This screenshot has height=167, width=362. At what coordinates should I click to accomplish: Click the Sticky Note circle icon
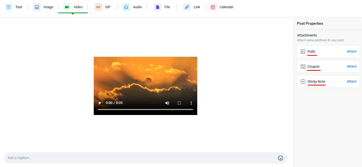303,81
